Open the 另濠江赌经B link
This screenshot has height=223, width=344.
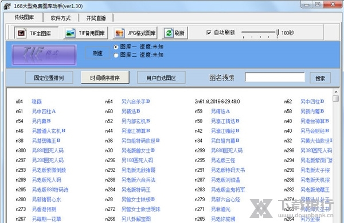click(x=225, y=131)
